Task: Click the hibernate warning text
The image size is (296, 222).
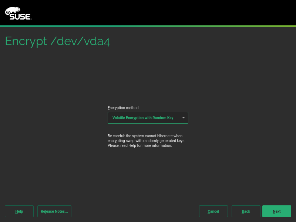Action: [145, 136]
